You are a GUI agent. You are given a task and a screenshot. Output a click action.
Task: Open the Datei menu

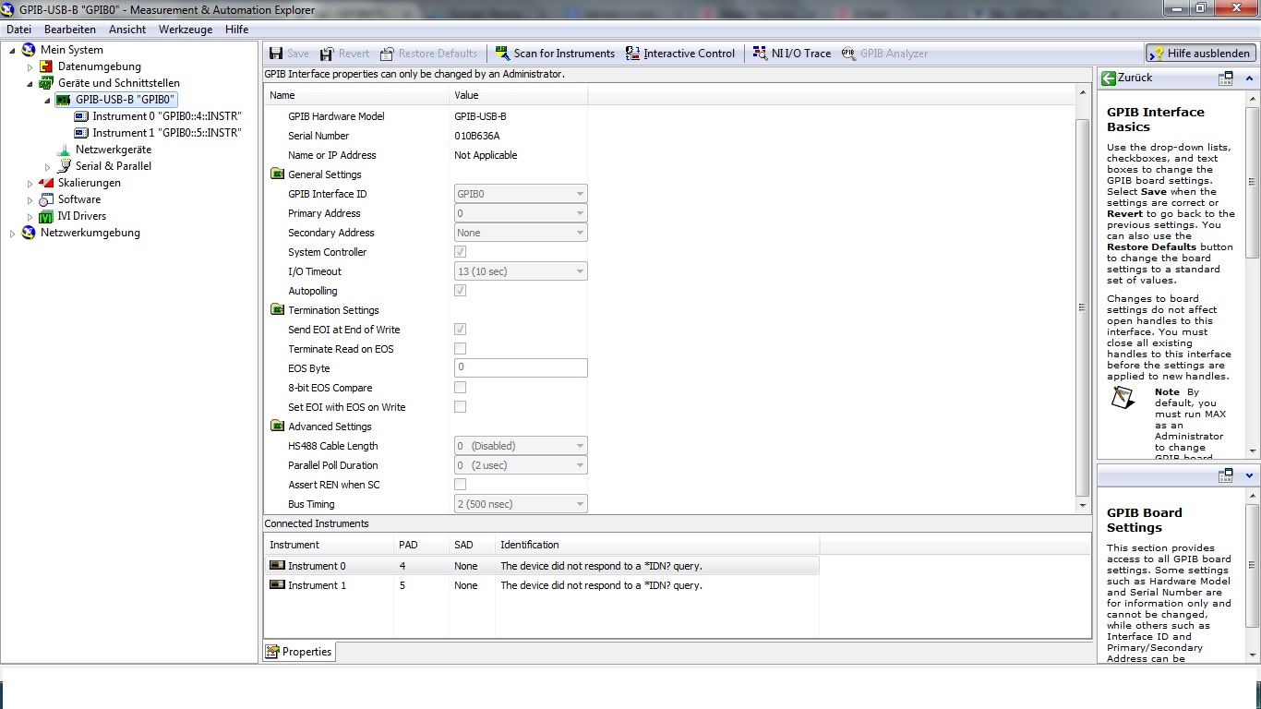pos(18,30)
